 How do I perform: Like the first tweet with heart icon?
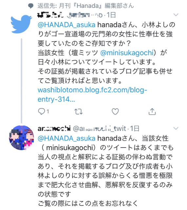pyautogui.click(x=115, y=112)
